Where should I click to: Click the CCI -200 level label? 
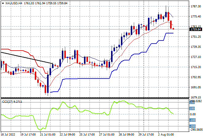192,126
